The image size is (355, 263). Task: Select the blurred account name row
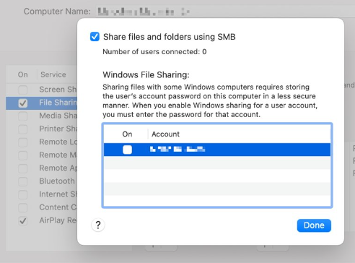[217, 150]
